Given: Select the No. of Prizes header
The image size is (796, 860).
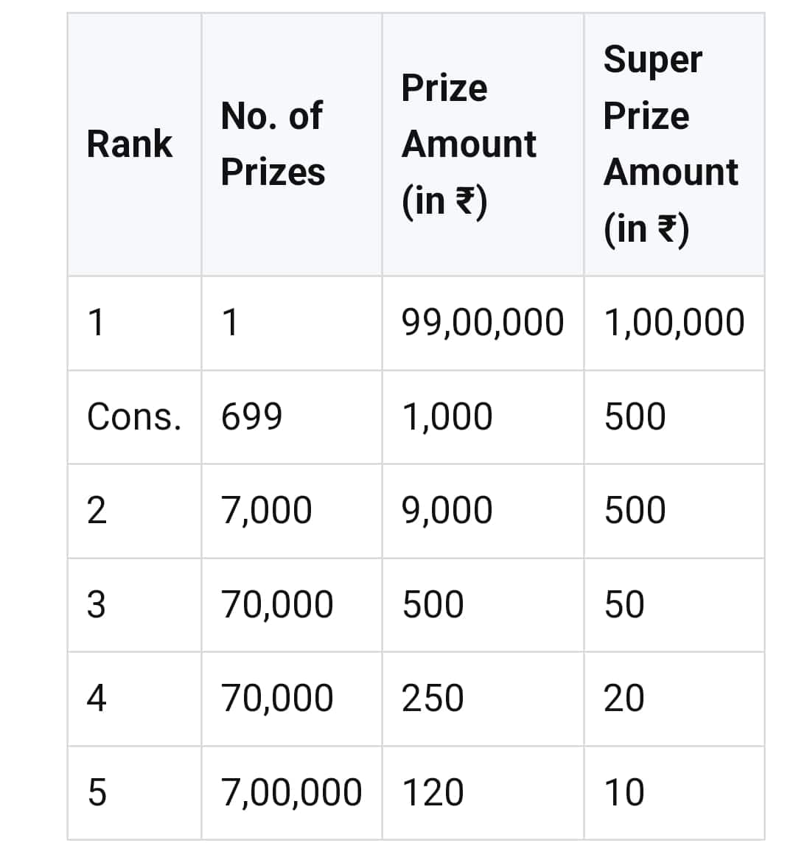Looking at the screenshot, I should pos(292,144).
